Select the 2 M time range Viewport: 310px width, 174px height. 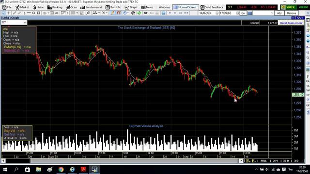(275, 161)
